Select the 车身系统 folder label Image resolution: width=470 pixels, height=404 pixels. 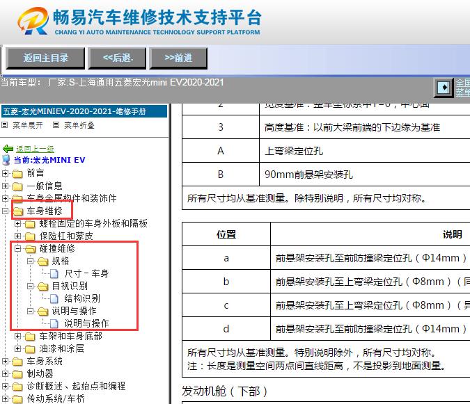[x=45, y=361]
